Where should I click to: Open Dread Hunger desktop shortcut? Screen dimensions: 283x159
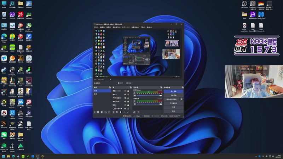[12, 147]
